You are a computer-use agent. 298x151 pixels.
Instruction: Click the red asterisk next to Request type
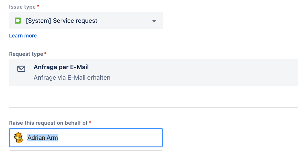pyautogui.click(x=45, y=54)
